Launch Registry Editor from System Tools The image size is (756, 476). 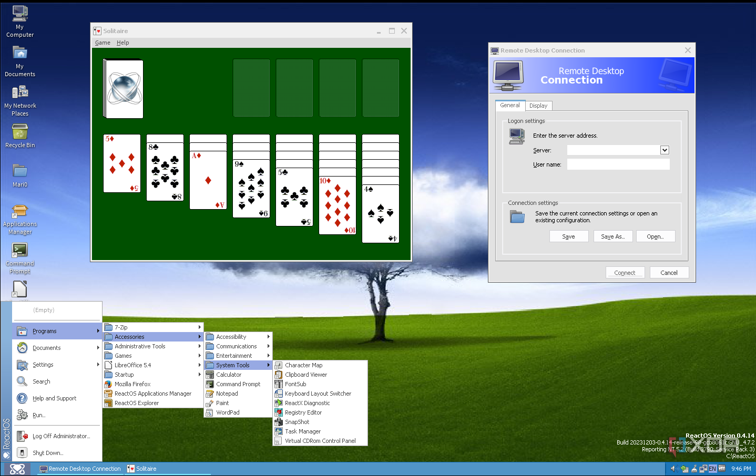(x=303, y=412)
